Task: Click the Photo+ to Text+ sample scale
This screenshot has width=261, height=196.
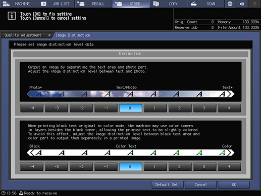Action: point(131,94)
